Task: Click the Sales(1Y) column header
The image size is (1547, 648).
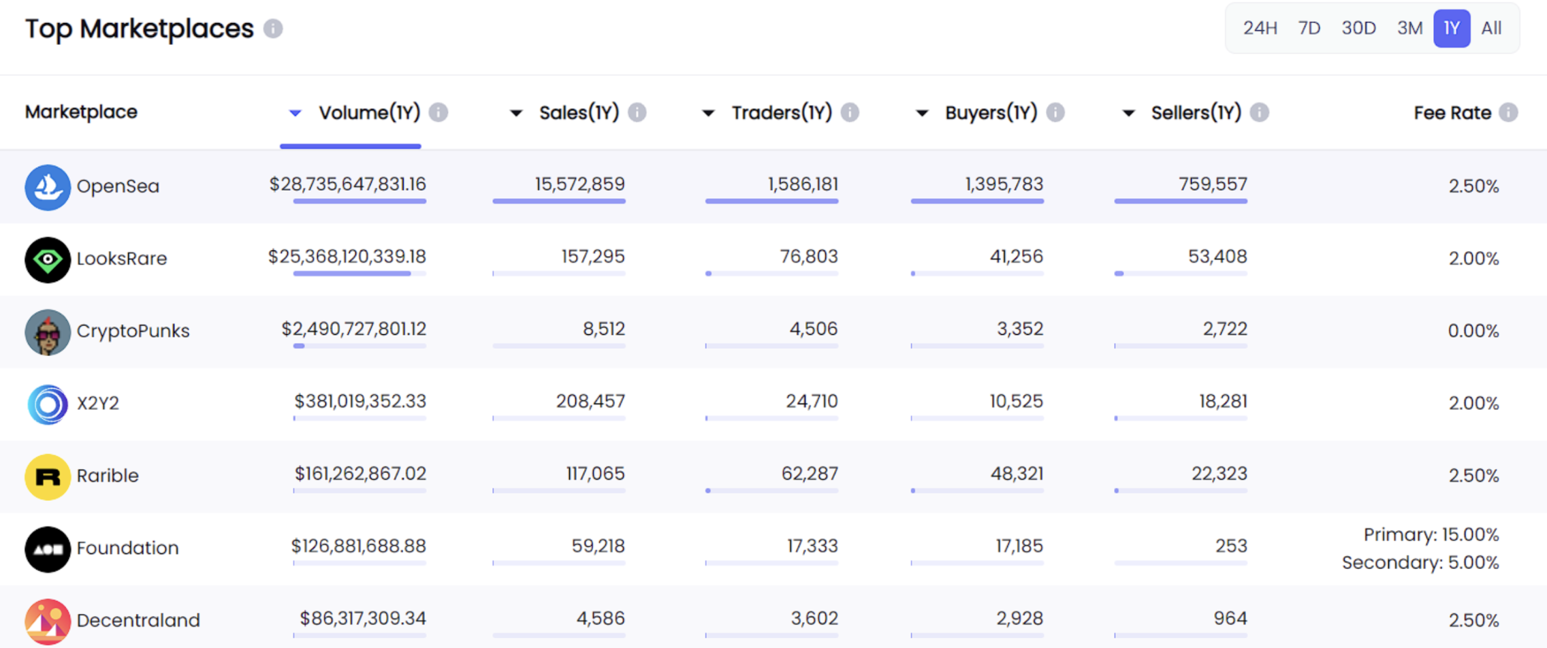Action: (x=579, y=112)
